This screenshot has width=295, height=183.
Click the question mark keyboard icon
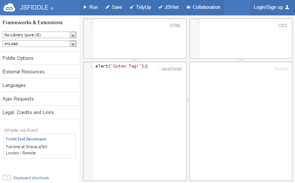(x=7, y=177)
